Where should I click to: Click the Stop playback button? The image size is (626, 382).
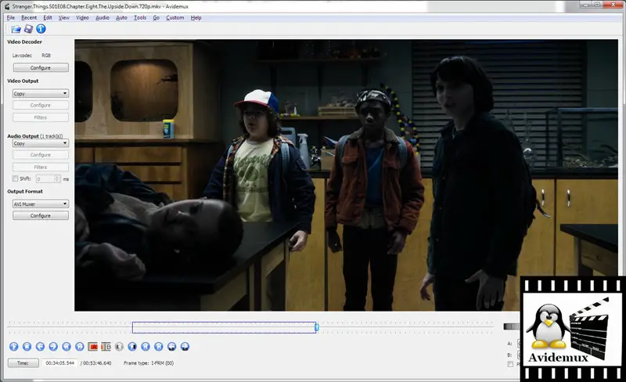pyautogui.click(x=27, y=347)
